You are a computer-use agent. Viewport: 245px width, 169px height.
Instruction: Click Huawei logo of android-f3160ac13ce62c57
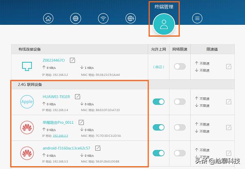(27, 153)
